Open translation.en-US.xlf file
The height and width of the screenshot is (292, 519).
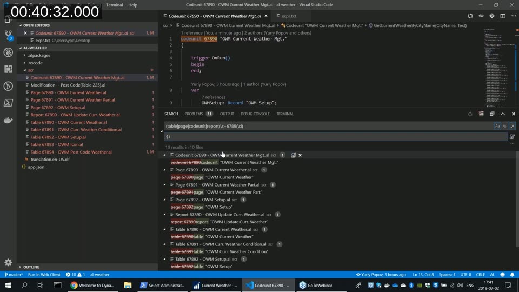(x=50, y=159)
